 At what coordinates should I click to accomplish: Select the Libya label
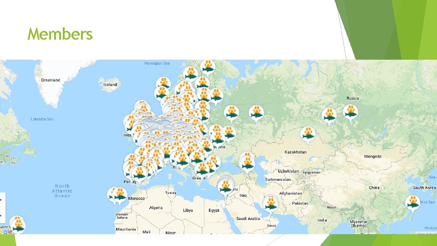pyautogui.click(x=188, y=210)
